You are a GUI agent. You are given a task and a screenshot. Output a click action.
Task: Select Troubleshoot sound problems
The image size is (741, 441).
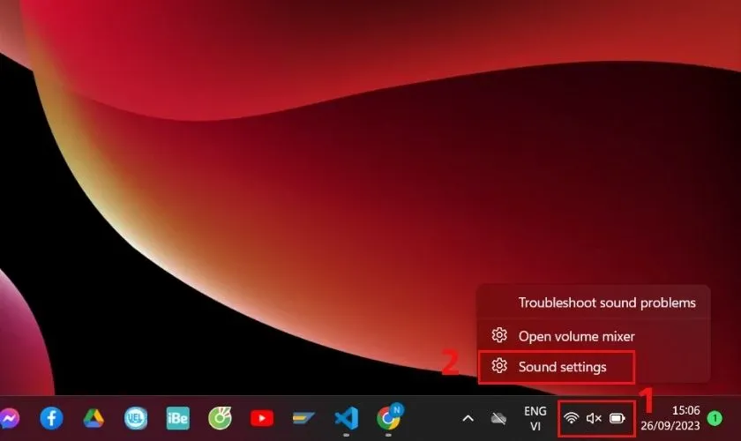(x=607, y=303)
